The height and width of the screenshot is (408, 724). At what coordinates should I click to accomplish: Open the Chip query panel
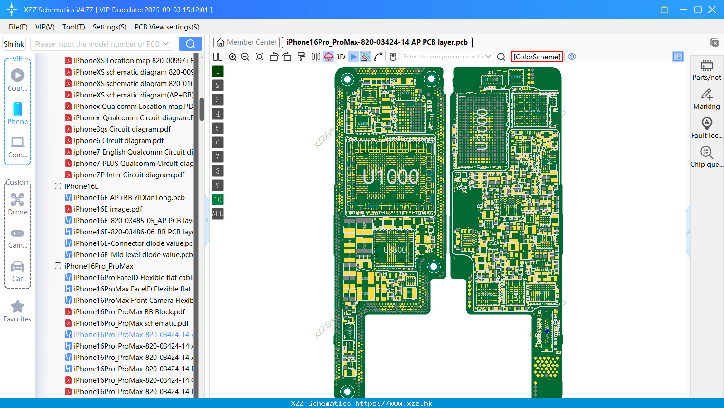(x=706, y=157)
